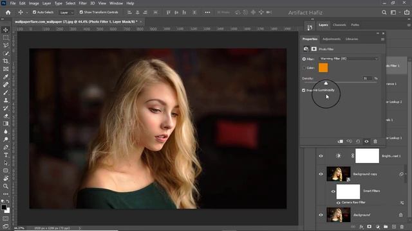Click the Density slider handle
Image resolution: width=412 pixels, height=231 pixels.
(326, 83)
